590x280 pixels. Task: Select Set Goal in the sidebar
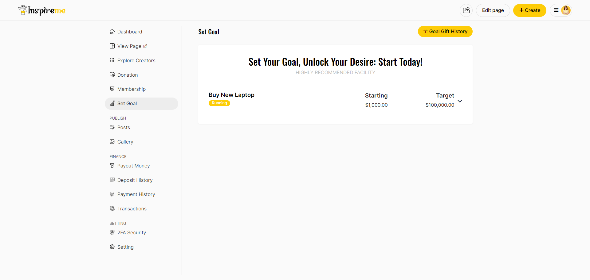tap(127, 103)
